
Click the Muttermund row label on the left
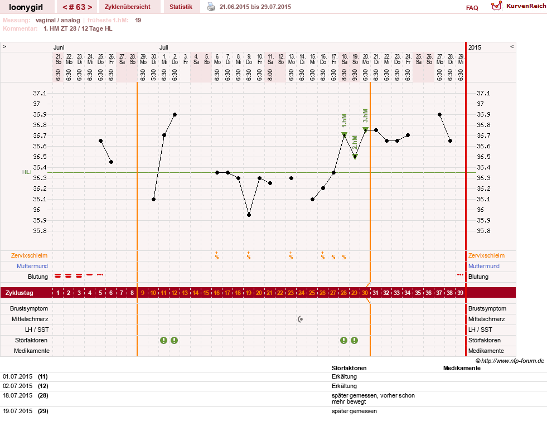coord(32,266)
